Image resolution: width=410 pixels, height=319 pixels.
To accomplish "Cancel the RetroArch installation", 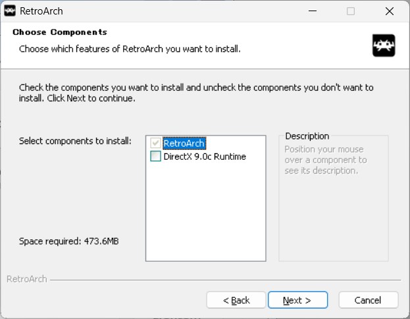I will (x=368, y=300).
